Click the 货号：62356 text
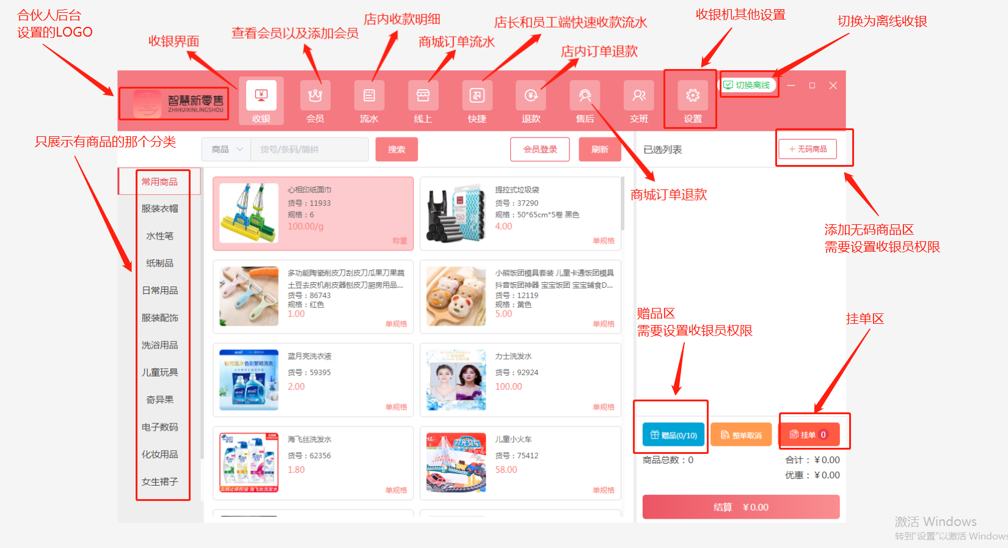This screenshot has height=548, width=1008. [309, 456]
